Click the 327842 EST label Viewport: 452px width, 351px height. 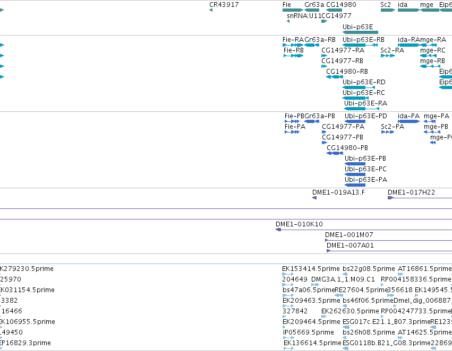tap(295, 311)
